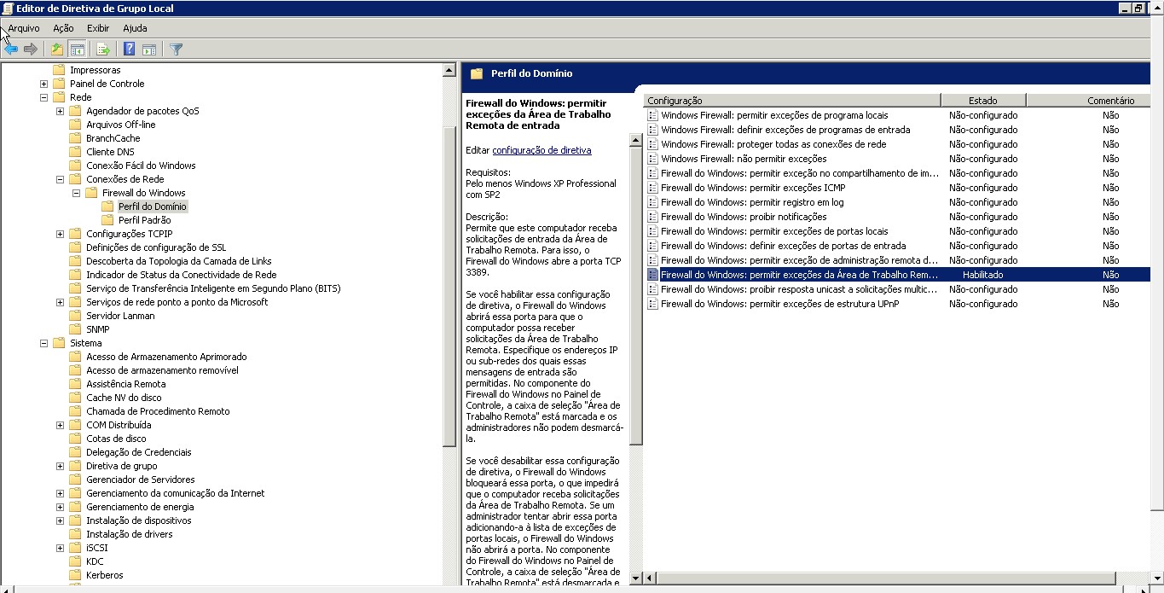Expand the 'COM Distribuída' node
The width and height of the screenshot is (1164, 593).
point(60,425)
